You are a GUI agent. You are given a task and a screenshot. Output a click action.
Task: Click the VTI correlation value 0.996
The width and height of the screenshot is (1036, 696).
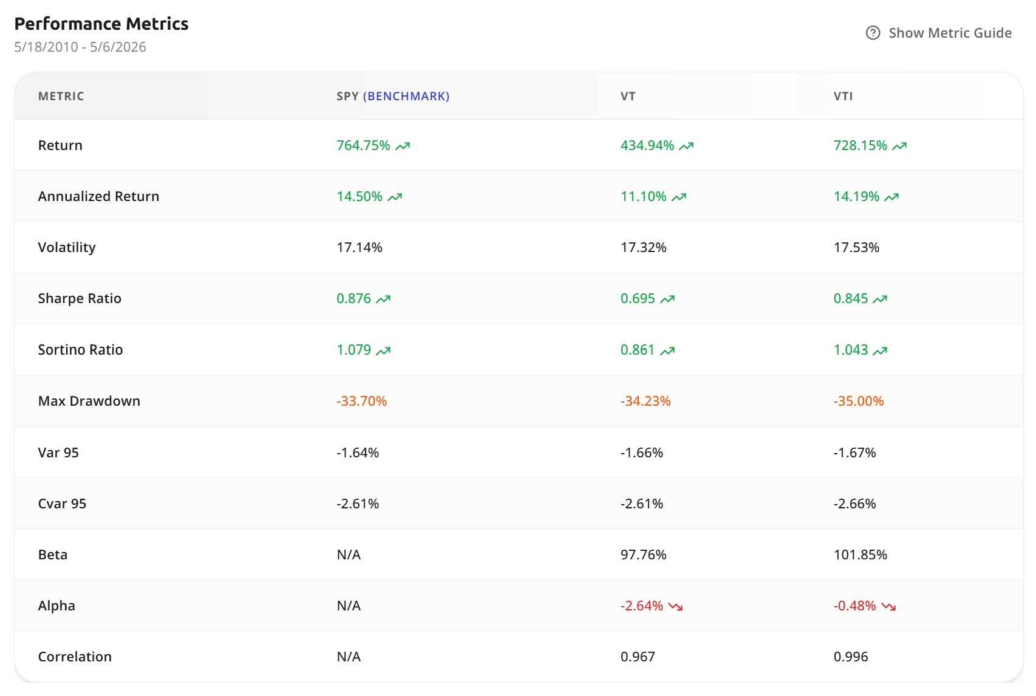point(851,657)
